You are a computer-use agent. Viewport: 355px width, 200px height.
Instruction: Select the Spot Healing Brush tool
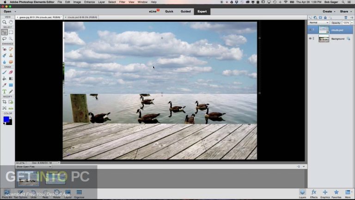[11, 49]
